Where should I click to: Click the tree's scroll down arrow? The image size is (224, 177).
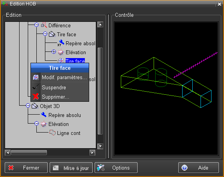pos(100,146)
